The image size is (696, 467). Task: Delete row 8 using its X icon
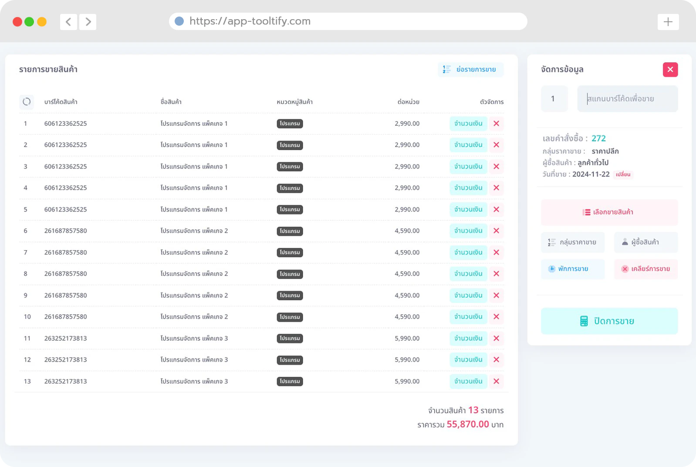point(496,274)
